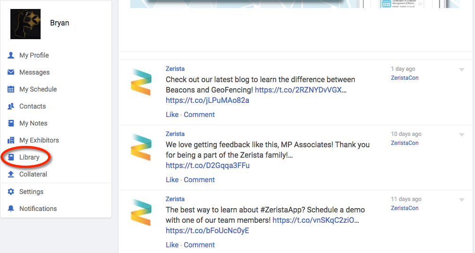The height and width of the screenshot is (253, 475).
Task: Click the Messages envelope icon
Action: 11,72
